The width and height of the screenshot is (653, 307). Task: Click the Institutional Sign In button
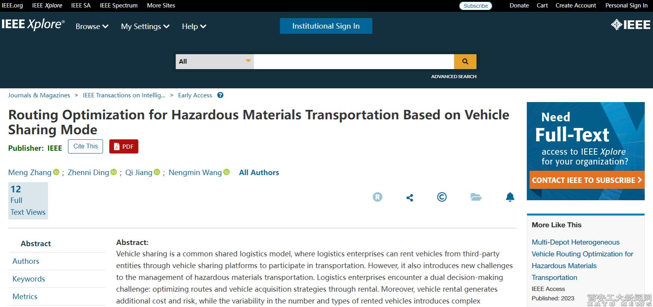[326, 26]
